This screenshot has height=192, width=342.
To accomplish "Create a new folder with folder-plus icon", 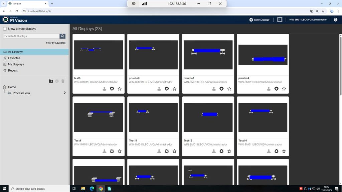I will click(x=51, y=81).
